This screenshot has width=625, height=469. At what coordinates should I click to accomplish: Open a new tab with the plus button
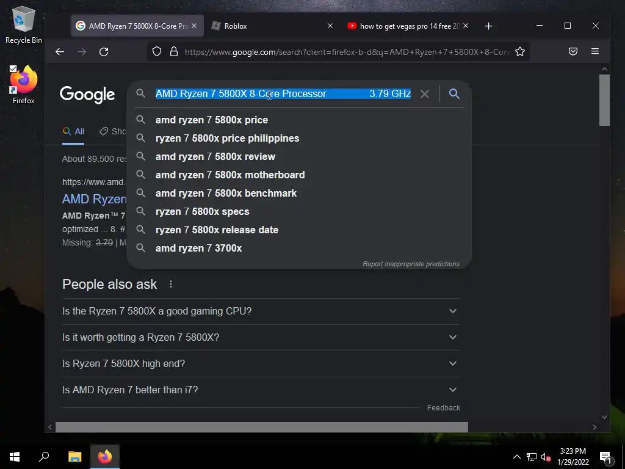[x=489, y=26]
